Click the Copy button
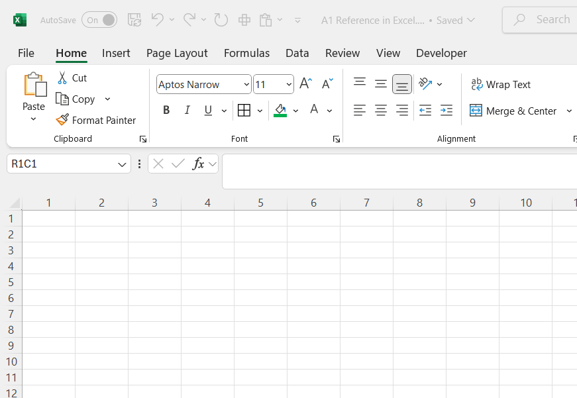 (x=76, y=99)
